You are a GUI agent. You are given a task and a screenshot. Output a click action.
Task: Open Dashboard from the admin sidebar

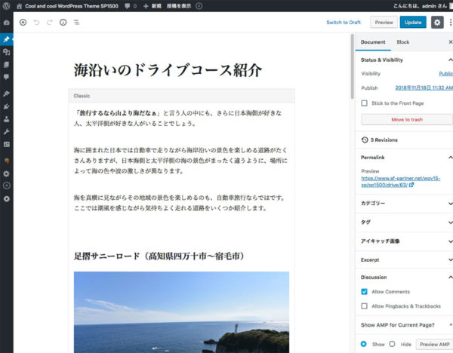6,23
